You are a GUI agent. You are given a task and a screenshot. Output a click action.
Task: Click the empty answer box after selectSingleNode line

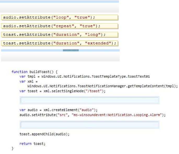coord(89,100)
